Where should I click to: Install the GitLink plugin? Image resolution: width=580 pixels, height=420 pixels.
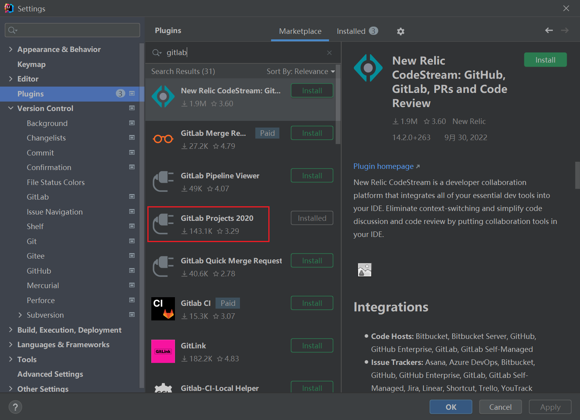(312, 346)
